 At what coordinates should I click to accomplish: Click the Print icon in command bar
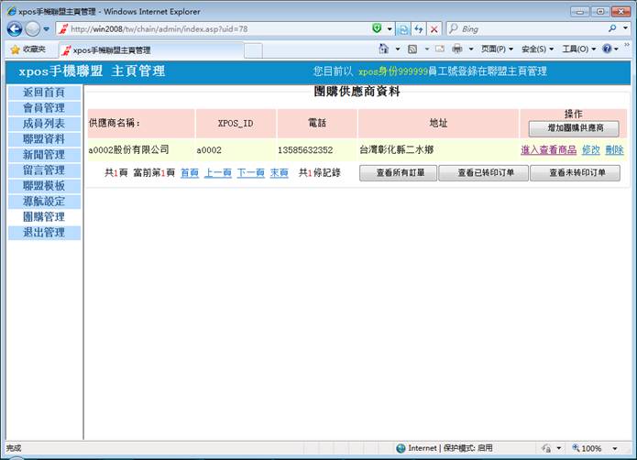point(456,49)
